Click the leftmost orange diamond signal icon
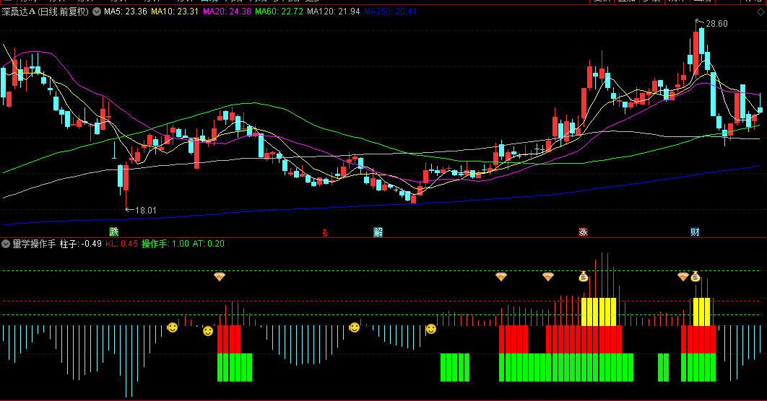Viewport: 767px width, 401px height. click(x=220, y=277)
